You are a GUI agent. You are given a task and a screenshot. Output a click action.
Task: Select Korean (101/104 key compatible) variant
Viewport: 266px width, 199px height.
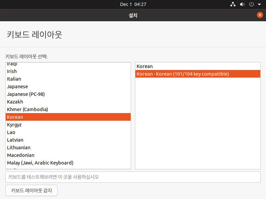tap(198, 74)
